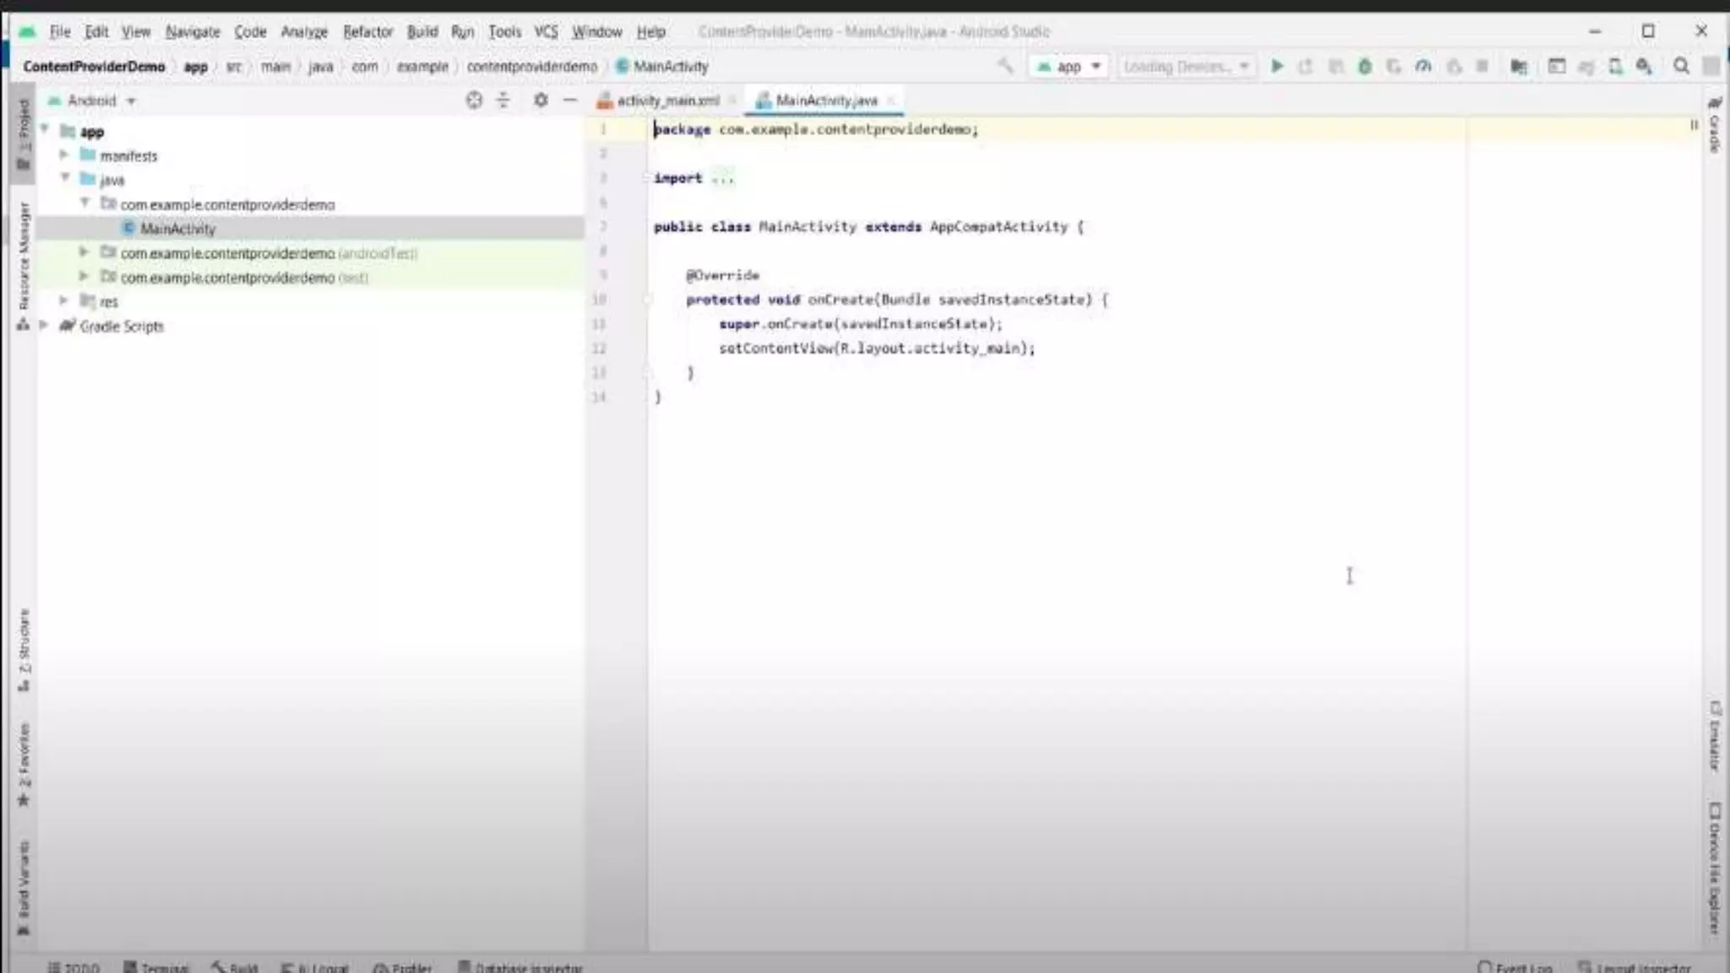Expand the folded import statement
This screenshot has height=973, width=1730.
723,178
